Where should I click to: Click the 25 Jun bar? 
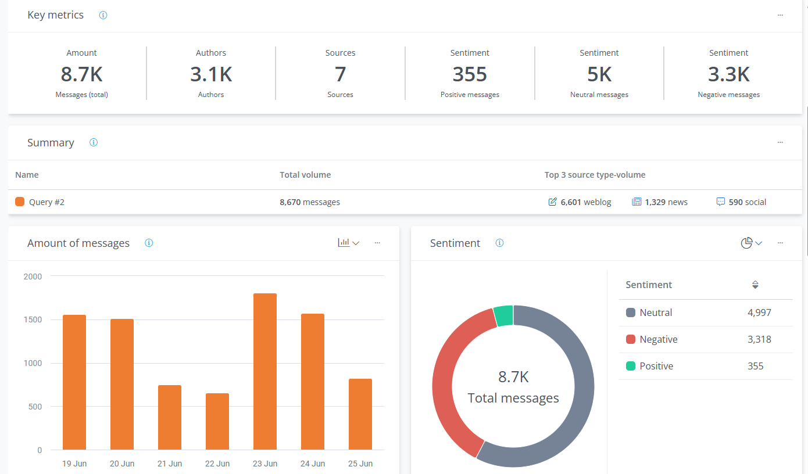[360, 414]
